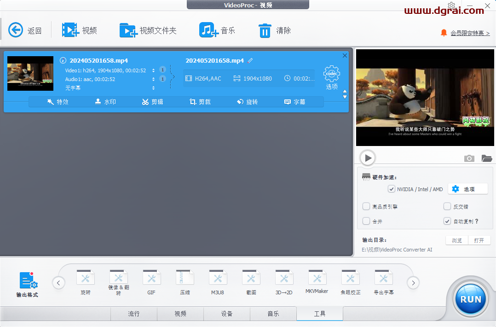Click the preview video panel
Image resolution: width=496 pixels, height=327 pixels.
point(425,98)
